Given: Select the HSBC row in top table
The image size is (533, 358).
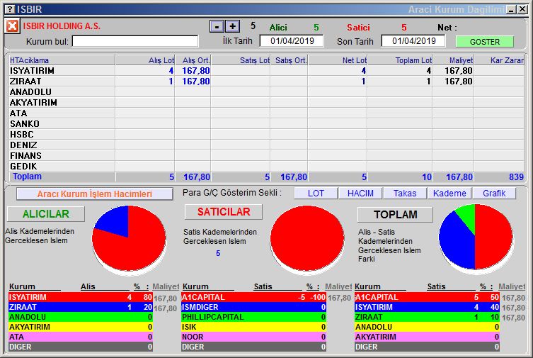Looking at the screenshot, I should [x=266, y=135].
